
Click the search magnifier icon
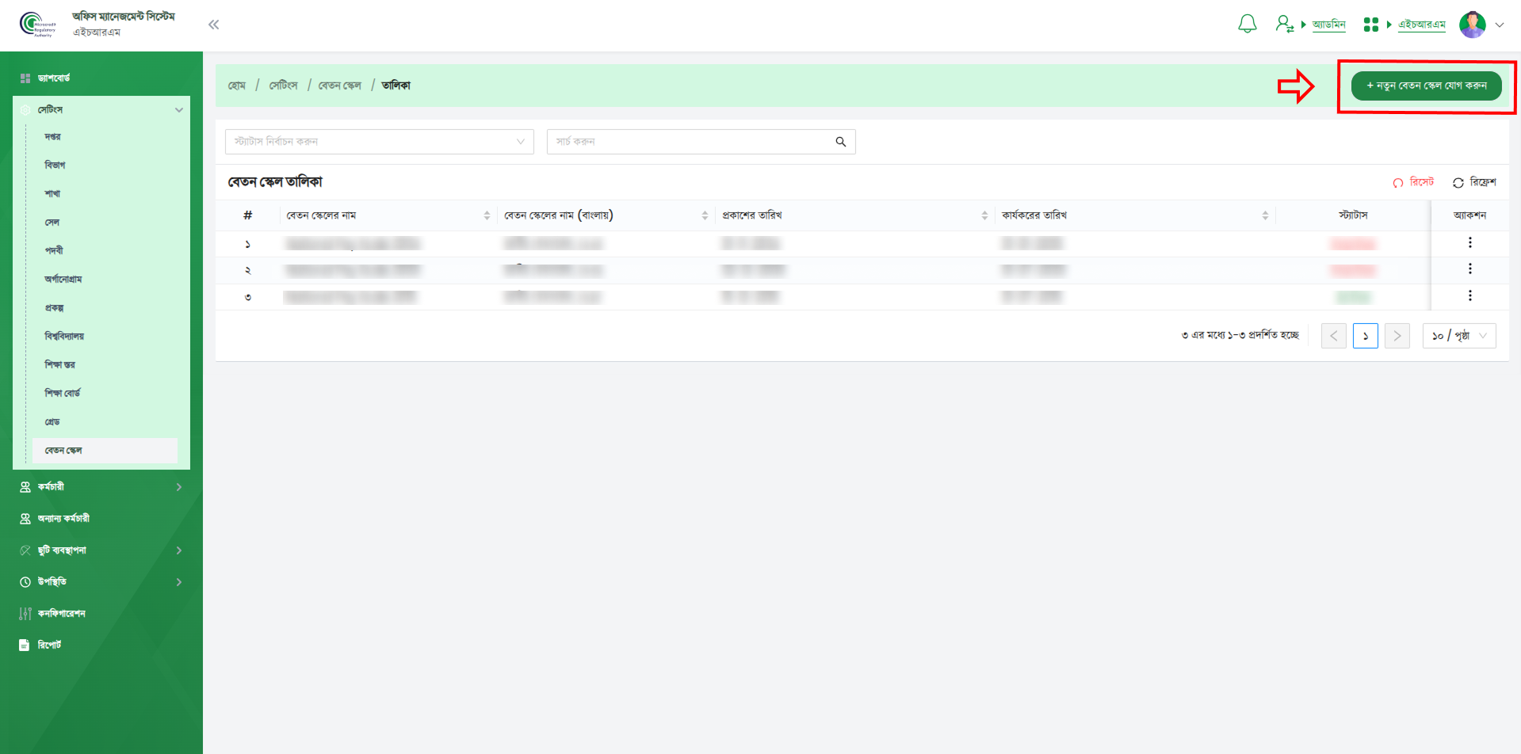[x=840, y=142]
